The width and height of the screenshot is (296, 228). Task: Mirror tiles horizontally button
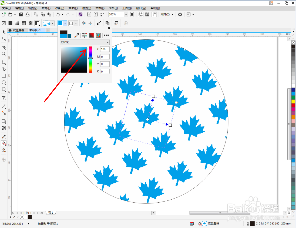pos(84,23)
